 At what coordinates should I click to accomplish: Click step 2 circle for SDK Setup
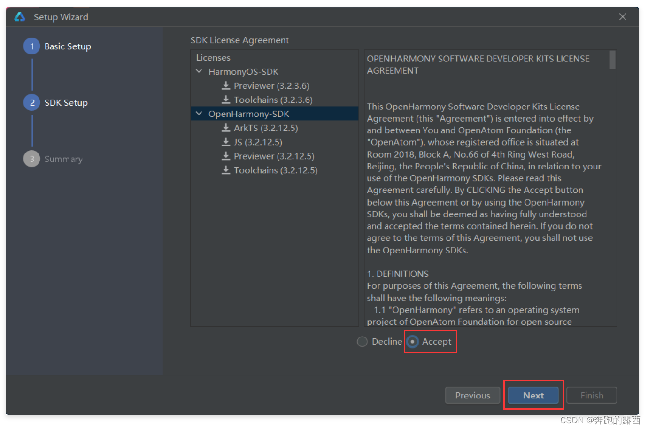point(32,102)
